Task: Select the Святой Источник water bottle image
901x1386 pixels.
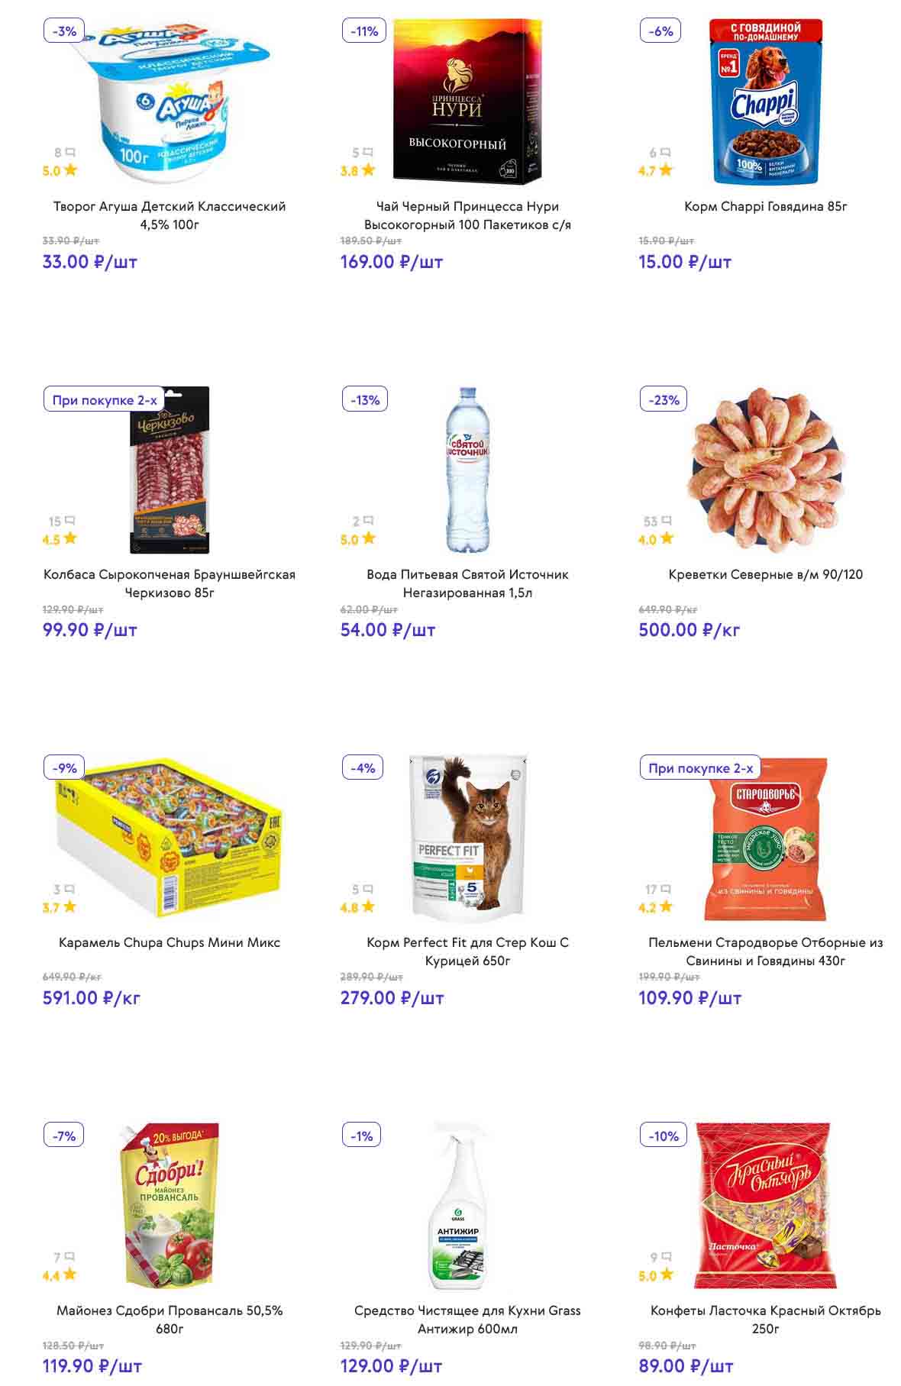Action: [467, 470]
